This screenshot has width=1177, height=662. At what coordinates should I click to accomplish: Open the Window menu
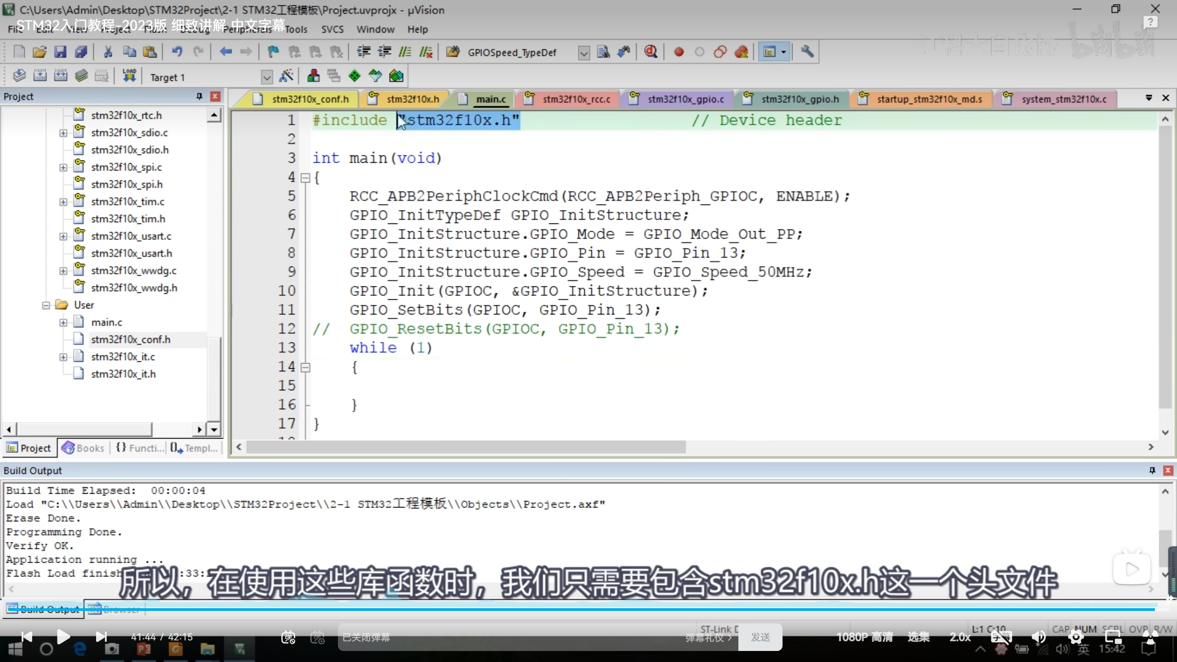[x=375, y=29]
